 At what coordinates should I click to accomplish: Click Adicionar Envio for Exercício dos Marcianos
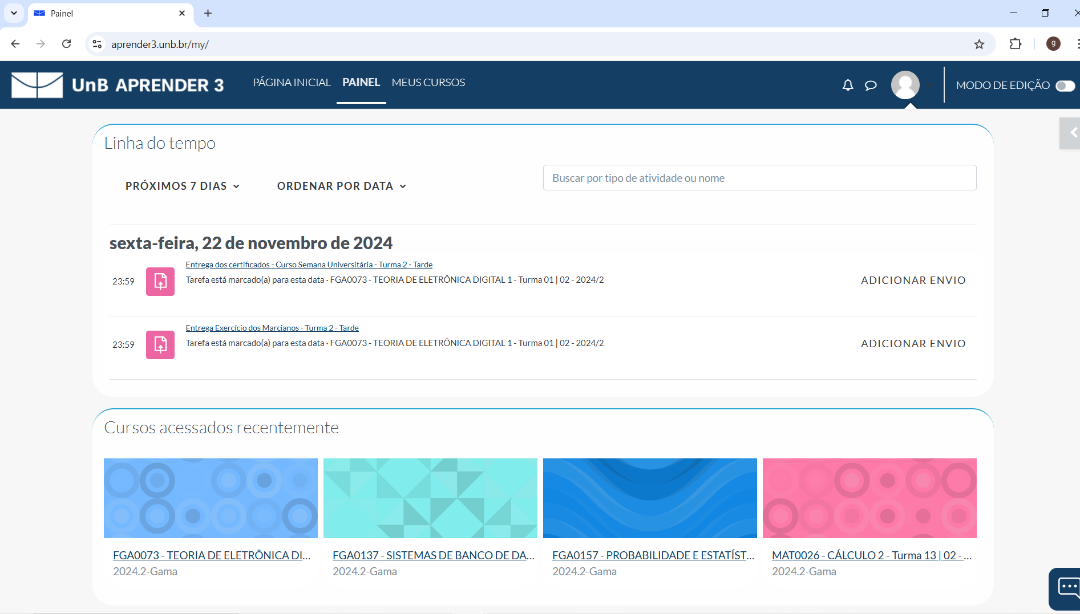pyautogui.click(x=913, y=343)
